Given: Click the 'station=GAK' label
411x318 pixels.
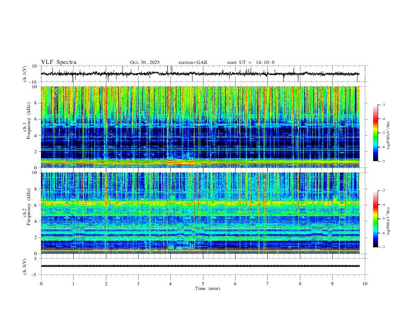Looking at the screenshot, I should [193, 62].
